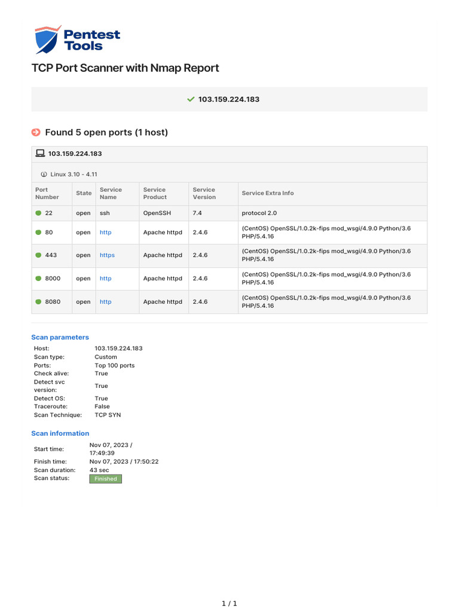459x612 pixels.
Task: Click the State column header
Action: coord(84,193)
